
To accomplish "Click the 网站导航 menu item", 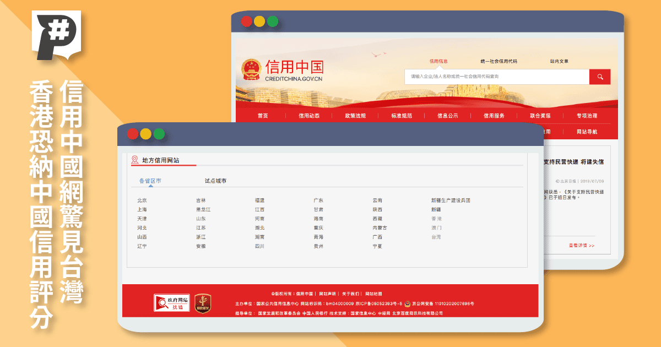I will point(587,132).
